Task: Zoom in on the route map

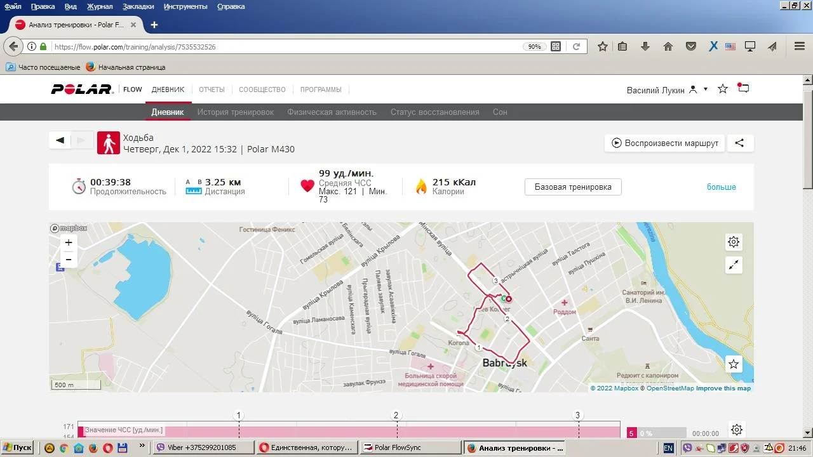Action: [69, 242]
